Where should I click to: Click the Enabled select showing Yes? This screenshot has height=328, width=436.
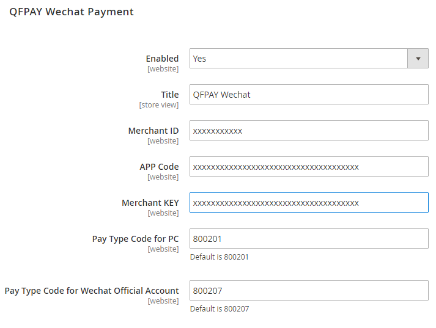(298, 59)
